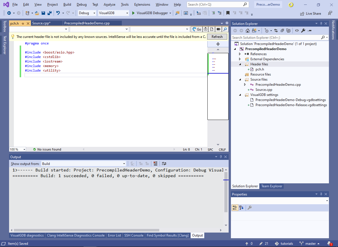The height and width of the screenshot is (247, 338).
Task: Collapse the Header files folder
Action: tap(240, 64)
